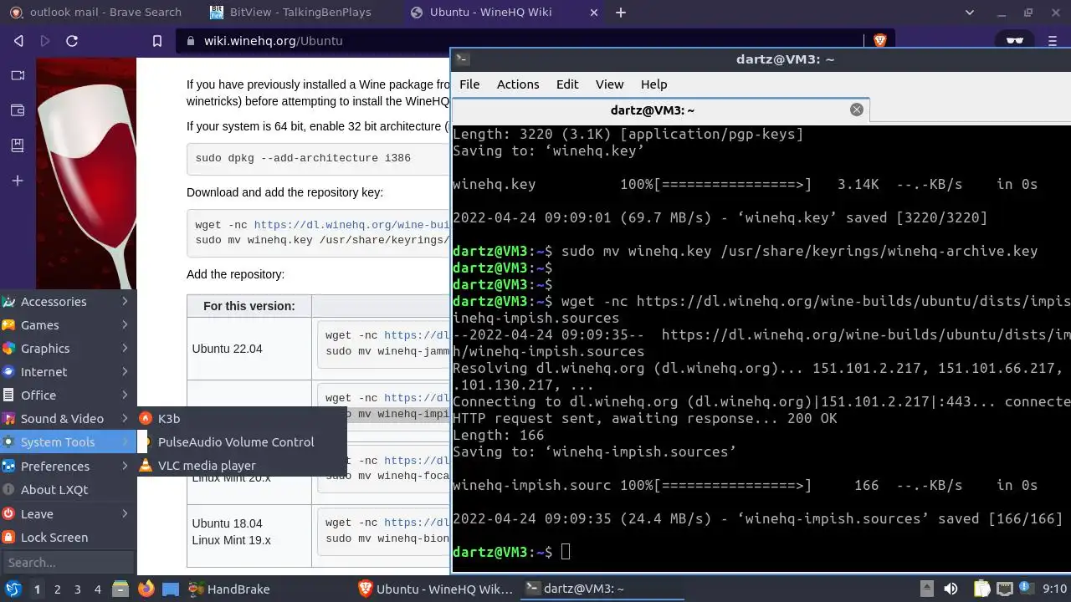Image resolution: width=1071 pixels, height=602 pixels.
Task: Launch Firefox from the panel
Action: tap(146, 589)
